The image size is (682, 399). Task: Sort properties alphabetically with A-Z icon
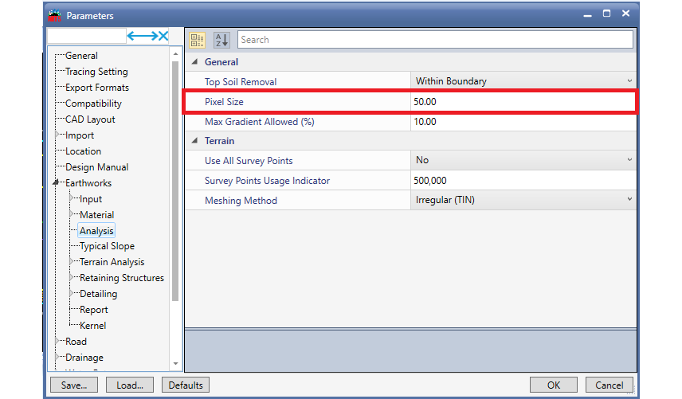tap(221, 40)
